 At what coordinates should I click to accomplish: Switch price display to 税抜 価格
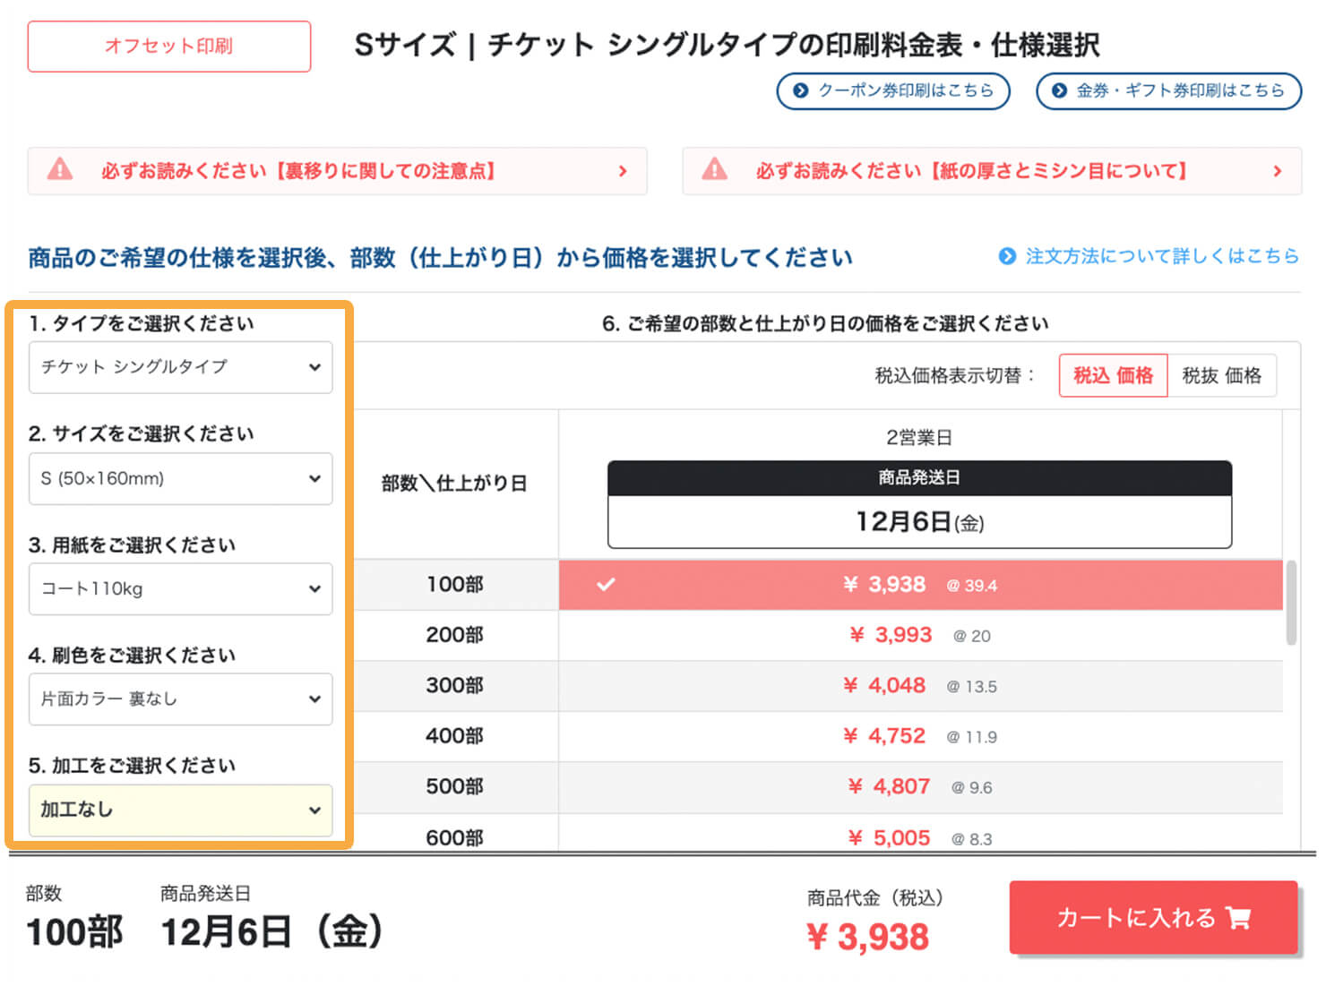pyautogui.click(x=1222, y=375)
